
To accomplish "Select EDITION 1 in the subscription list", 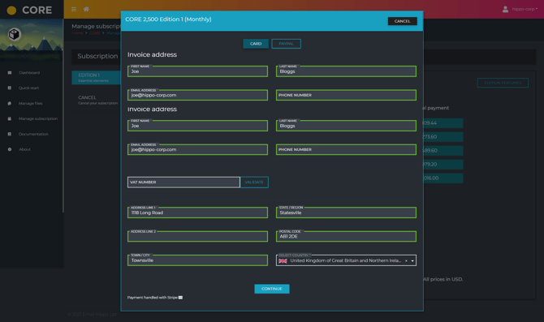I will (96, 77).
